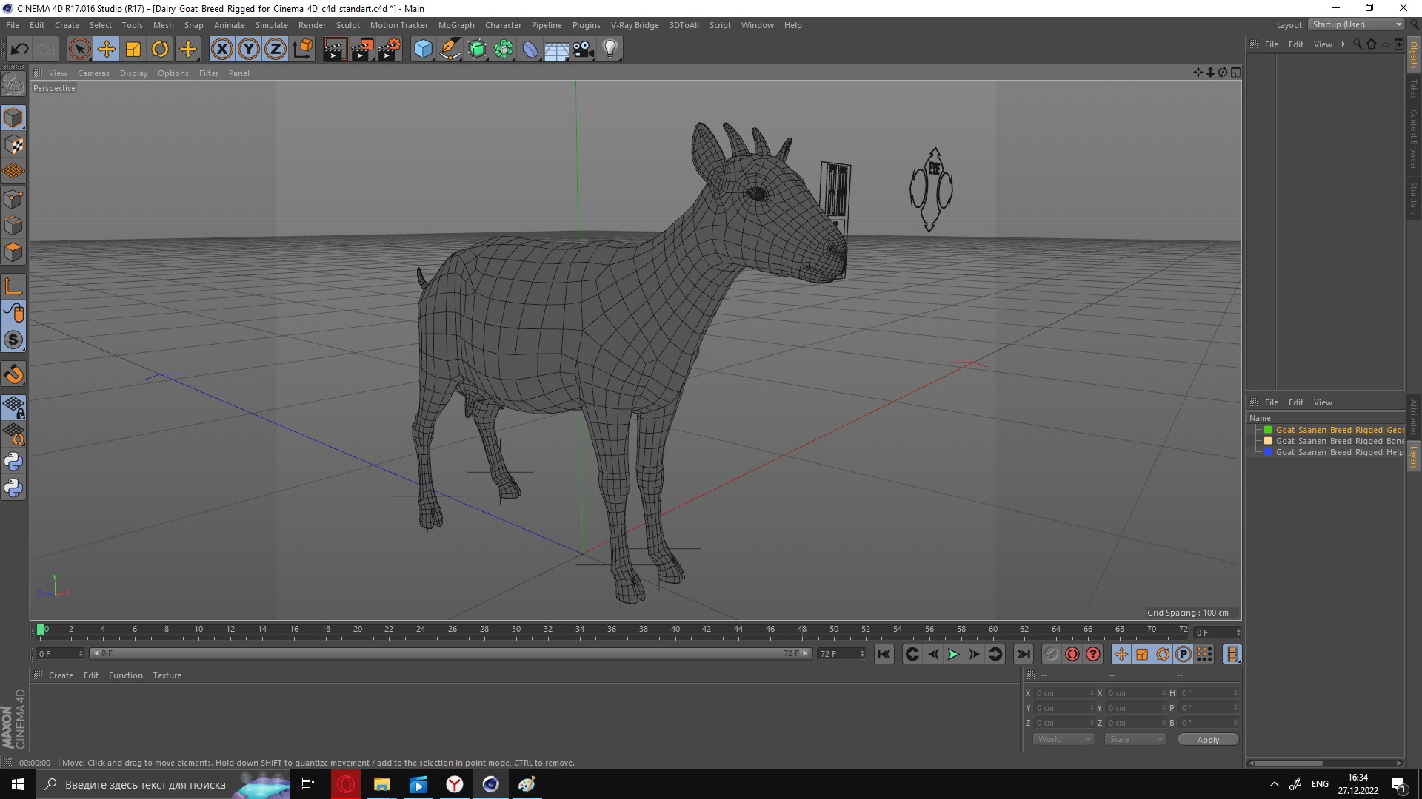This screenshot has width=1422, height=799.
Task: Open the V-Ray Bridge menu
Action: click(x=635, y=25)
